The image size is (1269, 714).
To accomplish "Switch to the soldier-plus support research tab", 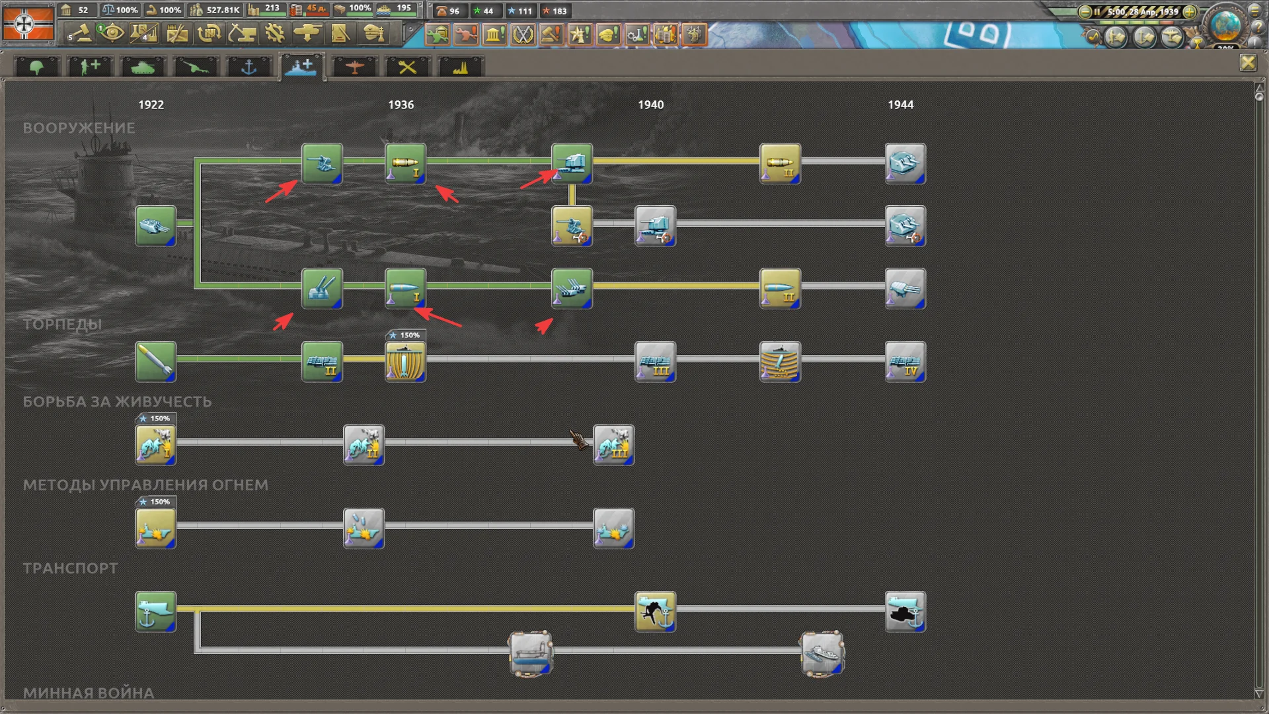I will point(90,67).
